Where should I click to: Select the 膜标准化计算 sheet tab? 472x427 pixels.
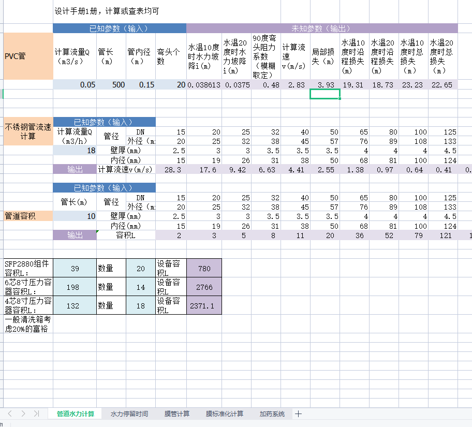click(224, 414)
